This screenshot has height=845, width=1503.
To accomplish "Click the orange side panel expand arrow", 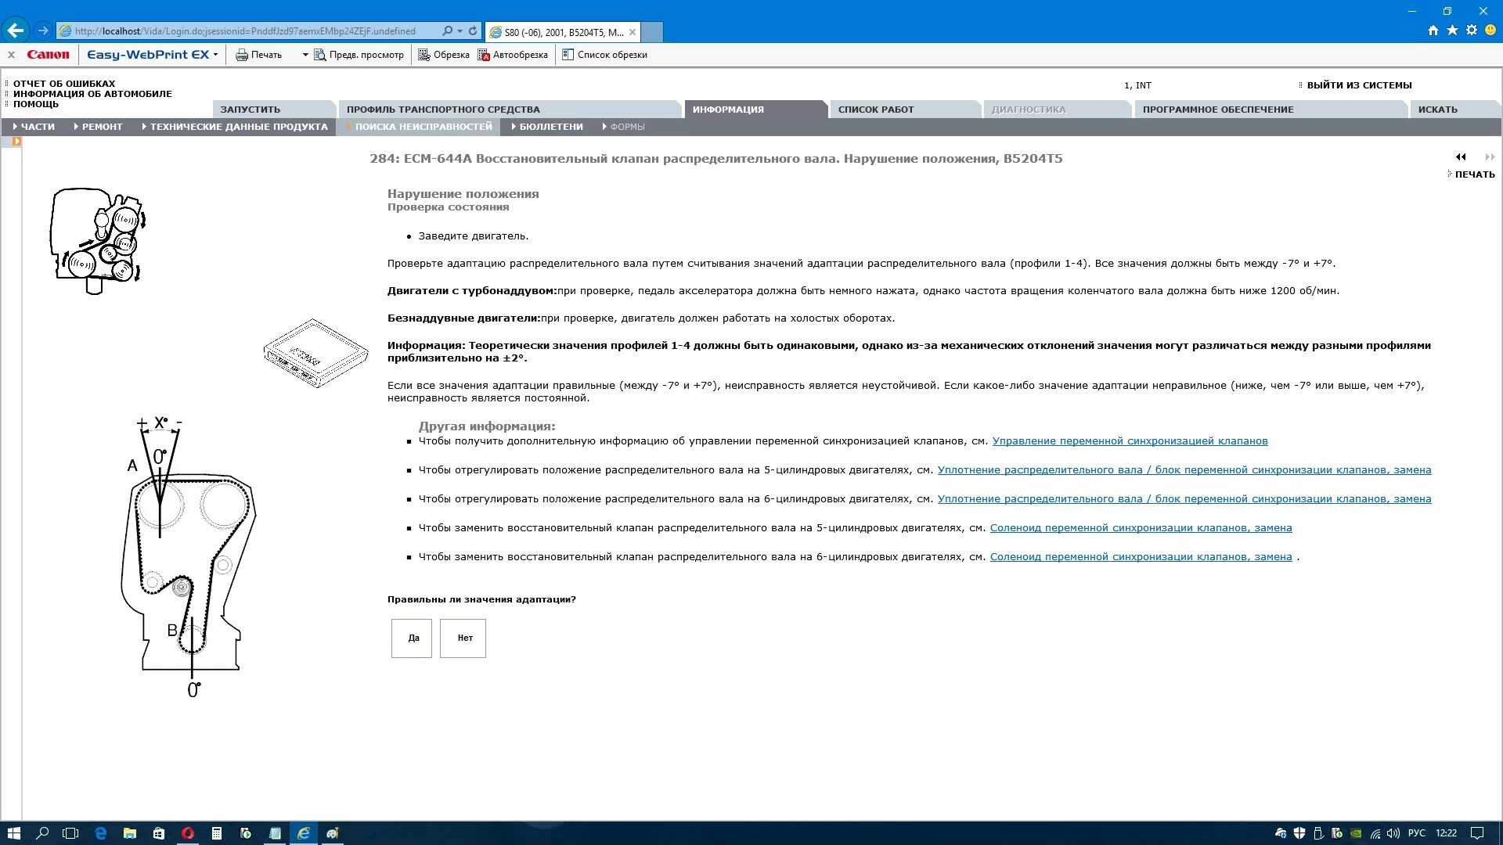I will tap(16, 142).
